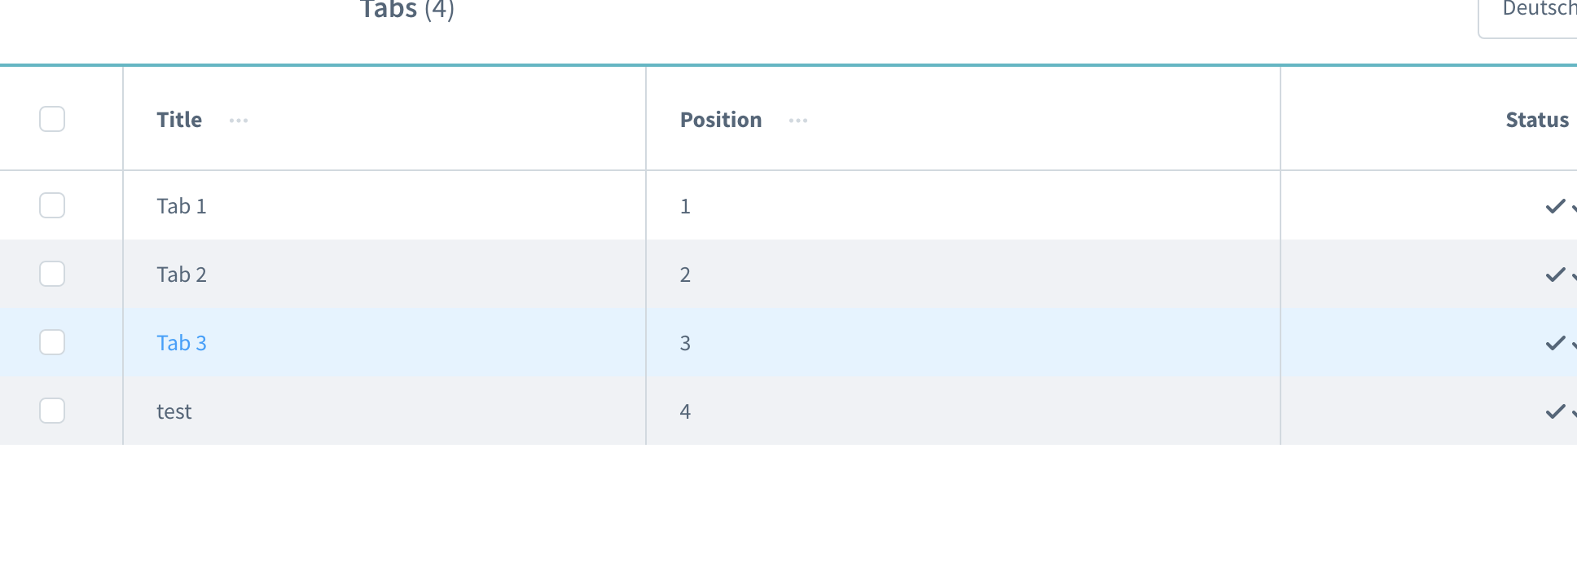
Task: Click the Status column header
Action: tap(1536, 120)
